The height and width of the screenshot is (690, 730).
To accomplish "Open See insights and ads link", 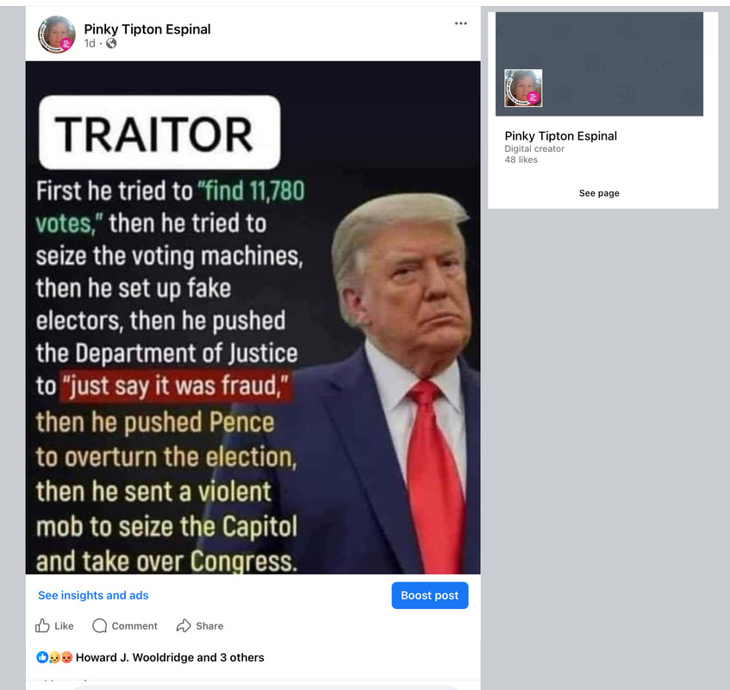I will click(x=93, y=595).
